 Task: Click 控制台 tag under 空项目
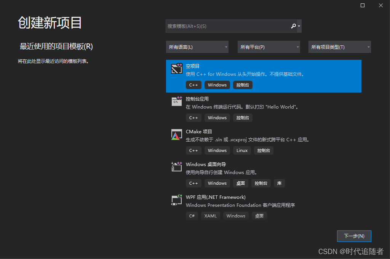(x=243, y=85)
